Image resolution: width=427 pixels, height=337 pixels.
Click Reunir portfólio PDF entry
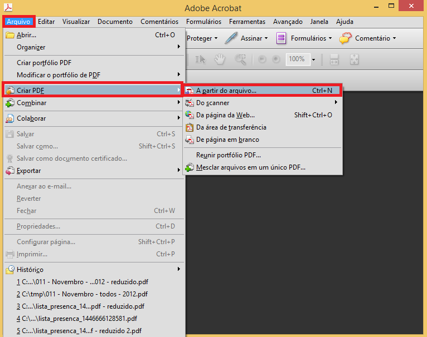[228, 155]
